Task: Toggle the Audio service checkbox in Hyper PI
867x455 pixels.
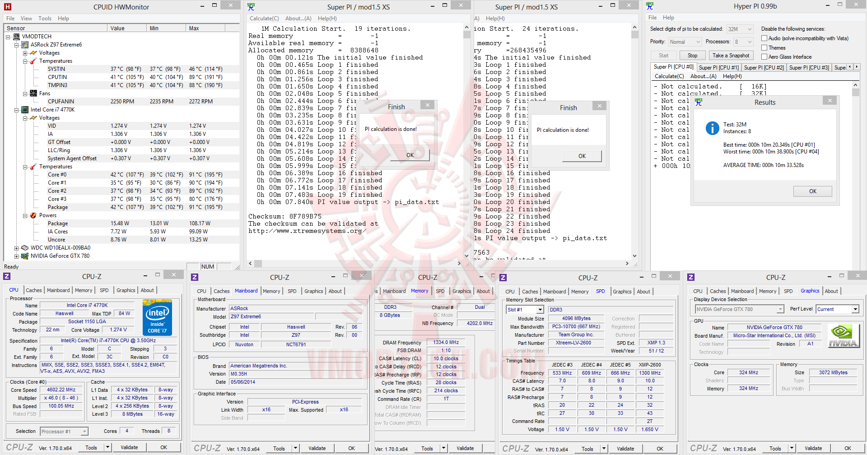Action: pyautogui.click(x=764, y=38)
